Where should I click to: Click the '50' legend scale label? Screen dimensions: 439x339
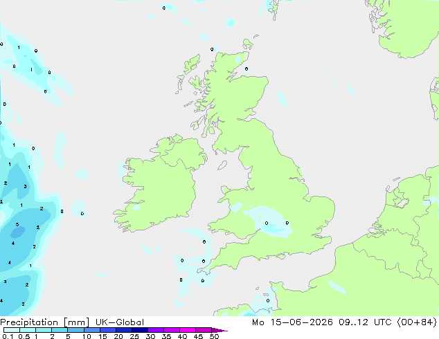[x=214, y=336]
